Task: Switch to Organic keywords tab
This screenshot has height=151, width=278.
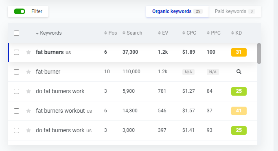Action: point(177,11)
